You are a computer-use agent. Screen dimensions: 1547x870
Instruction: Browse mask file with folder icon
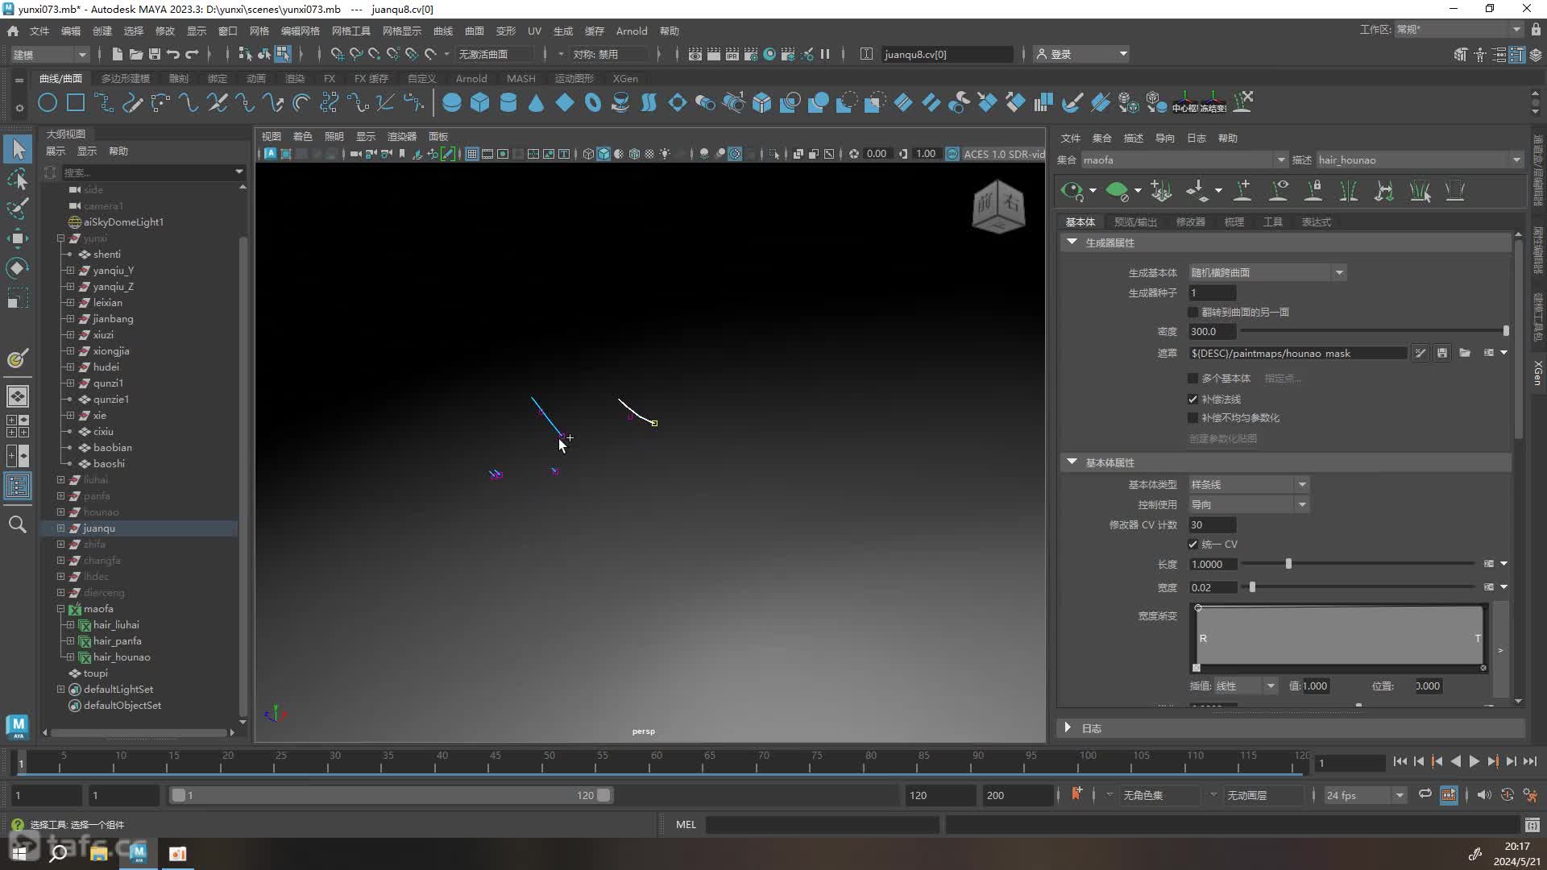click(x=1465, y=353)
